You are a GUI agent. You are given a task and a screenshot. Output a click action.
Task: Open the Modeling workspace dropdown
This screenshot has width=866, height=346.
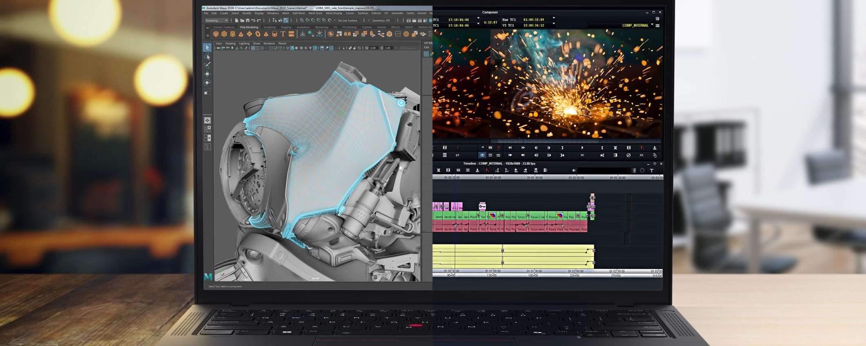[x=216, y=20]
